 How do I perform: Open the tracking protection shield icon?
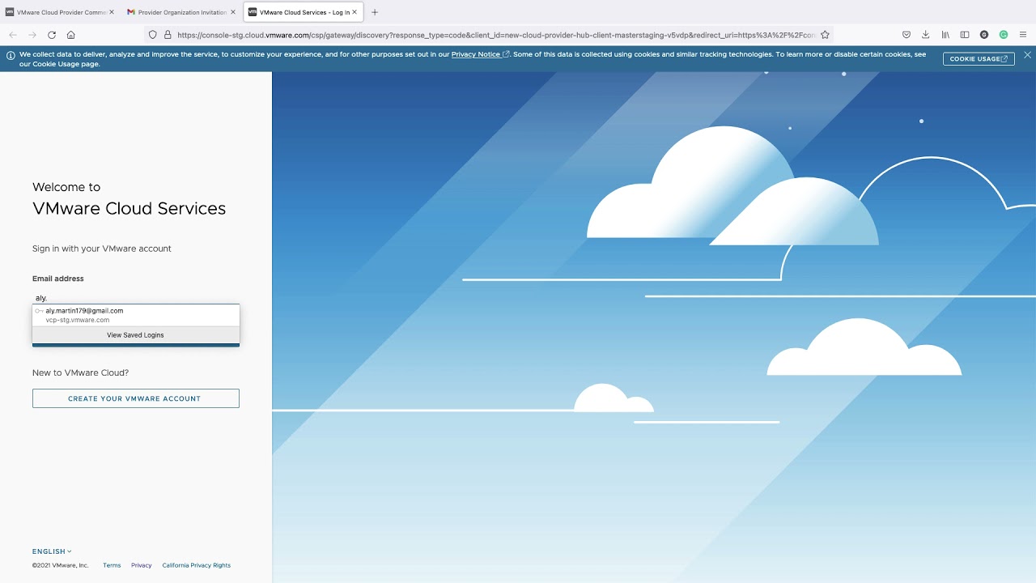click(154, 35)
